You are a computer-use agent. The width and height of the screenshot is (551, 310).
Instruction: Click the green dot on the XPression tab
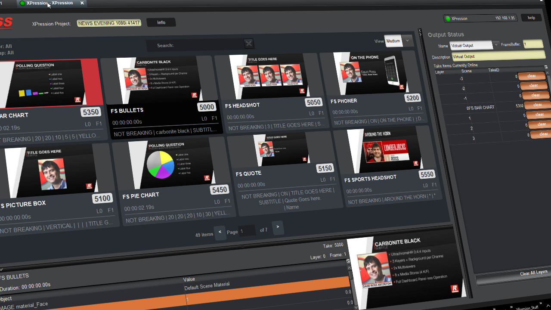22,3
